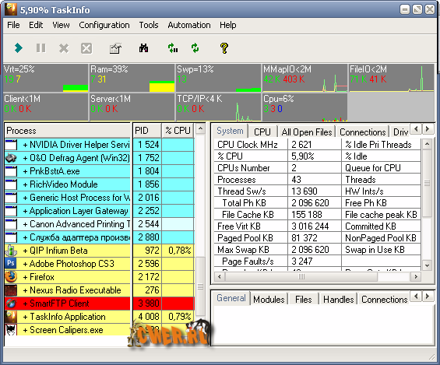
Task: Sort by the PID column header
Action: point(146,131)
